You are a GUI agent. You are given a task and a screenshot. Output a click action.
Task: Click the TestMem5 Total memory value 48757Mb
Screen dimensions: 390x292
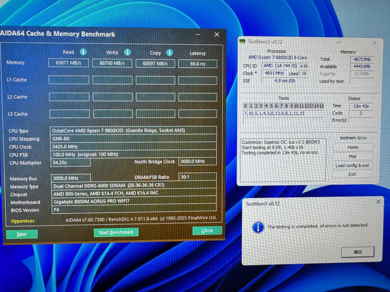pos(362,60)
